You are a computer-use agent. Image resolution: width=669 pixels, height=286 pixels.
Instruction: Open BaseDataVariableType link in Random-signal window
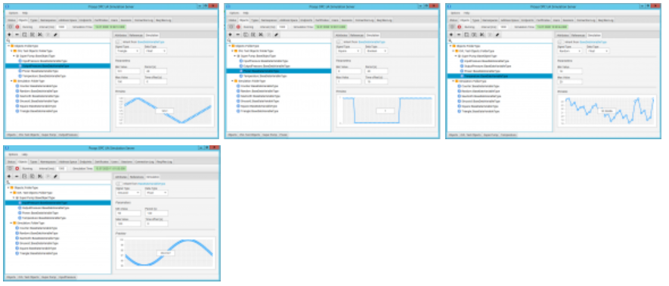pos(593,42)
